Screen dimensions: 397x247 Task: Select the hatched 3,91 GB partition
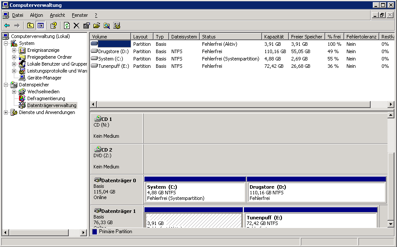coord(193,218)
